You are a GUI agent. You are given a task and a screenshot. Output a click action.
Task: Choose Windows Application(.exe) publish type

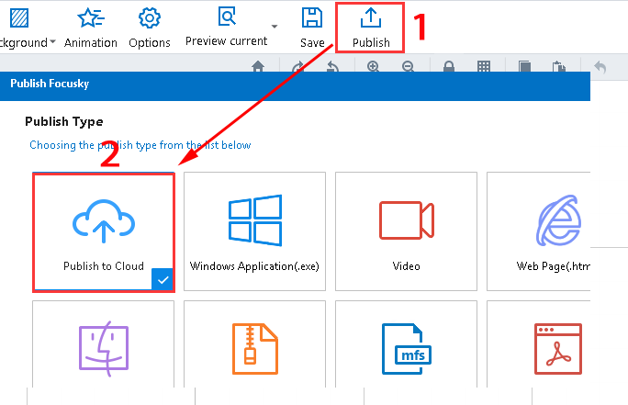(x=254, y=231)
